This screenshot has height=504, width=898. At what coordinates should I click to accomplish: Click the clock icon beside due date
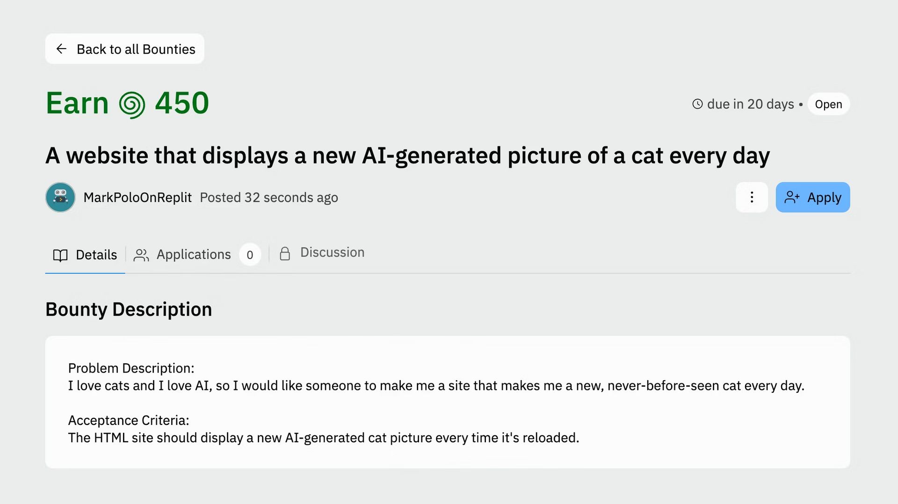pyautogui.click(x=697, y=104)
